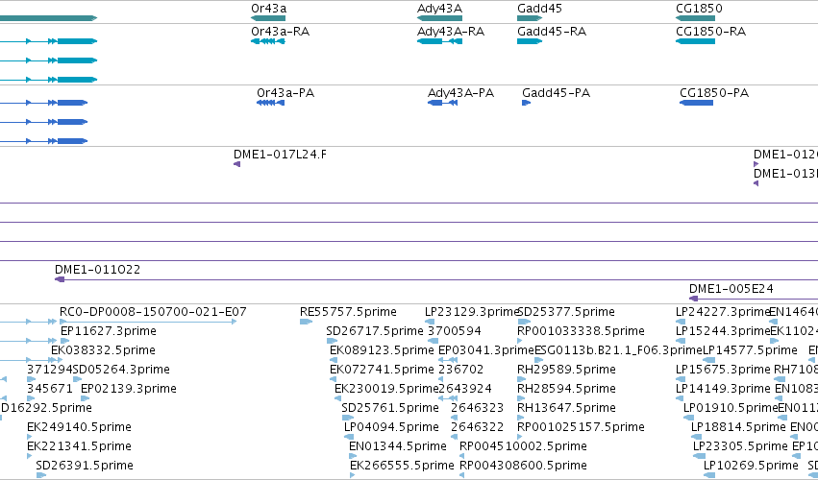Select the Ady43A-PA protein glyph
The image size is (818, 480).
pyautogui.click(x=443, y=103)
